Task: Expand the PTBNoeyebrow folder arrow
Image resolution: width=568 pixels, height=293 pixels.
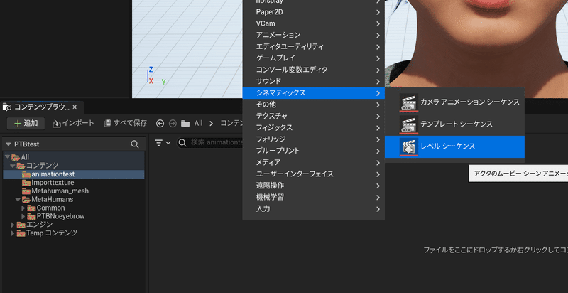Action: (23, 216)
